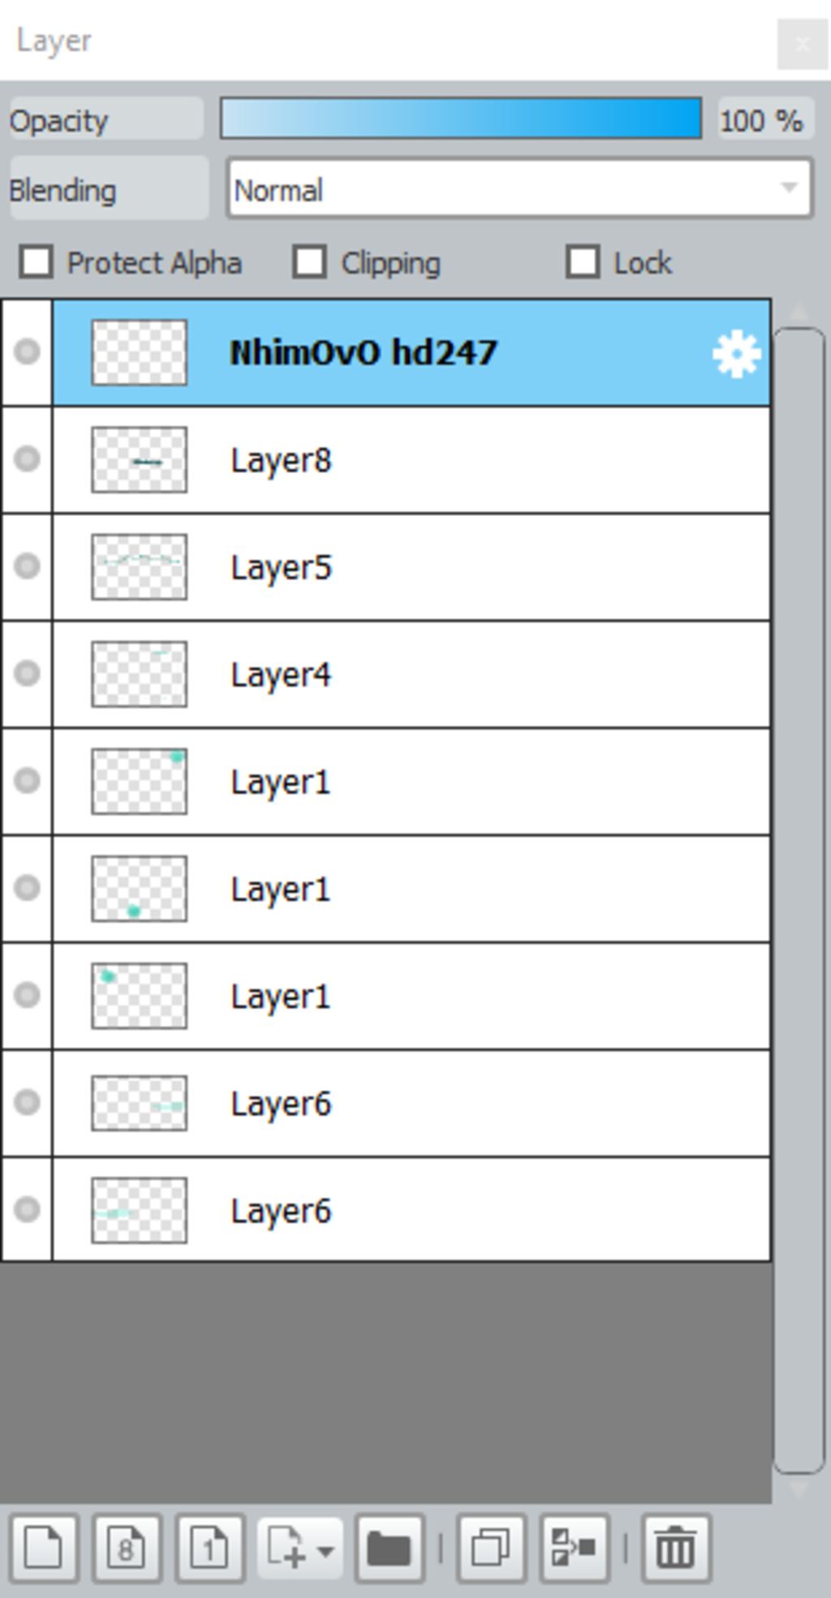Create a new color layer
831x1598 pixels.
click(44, 1548)
